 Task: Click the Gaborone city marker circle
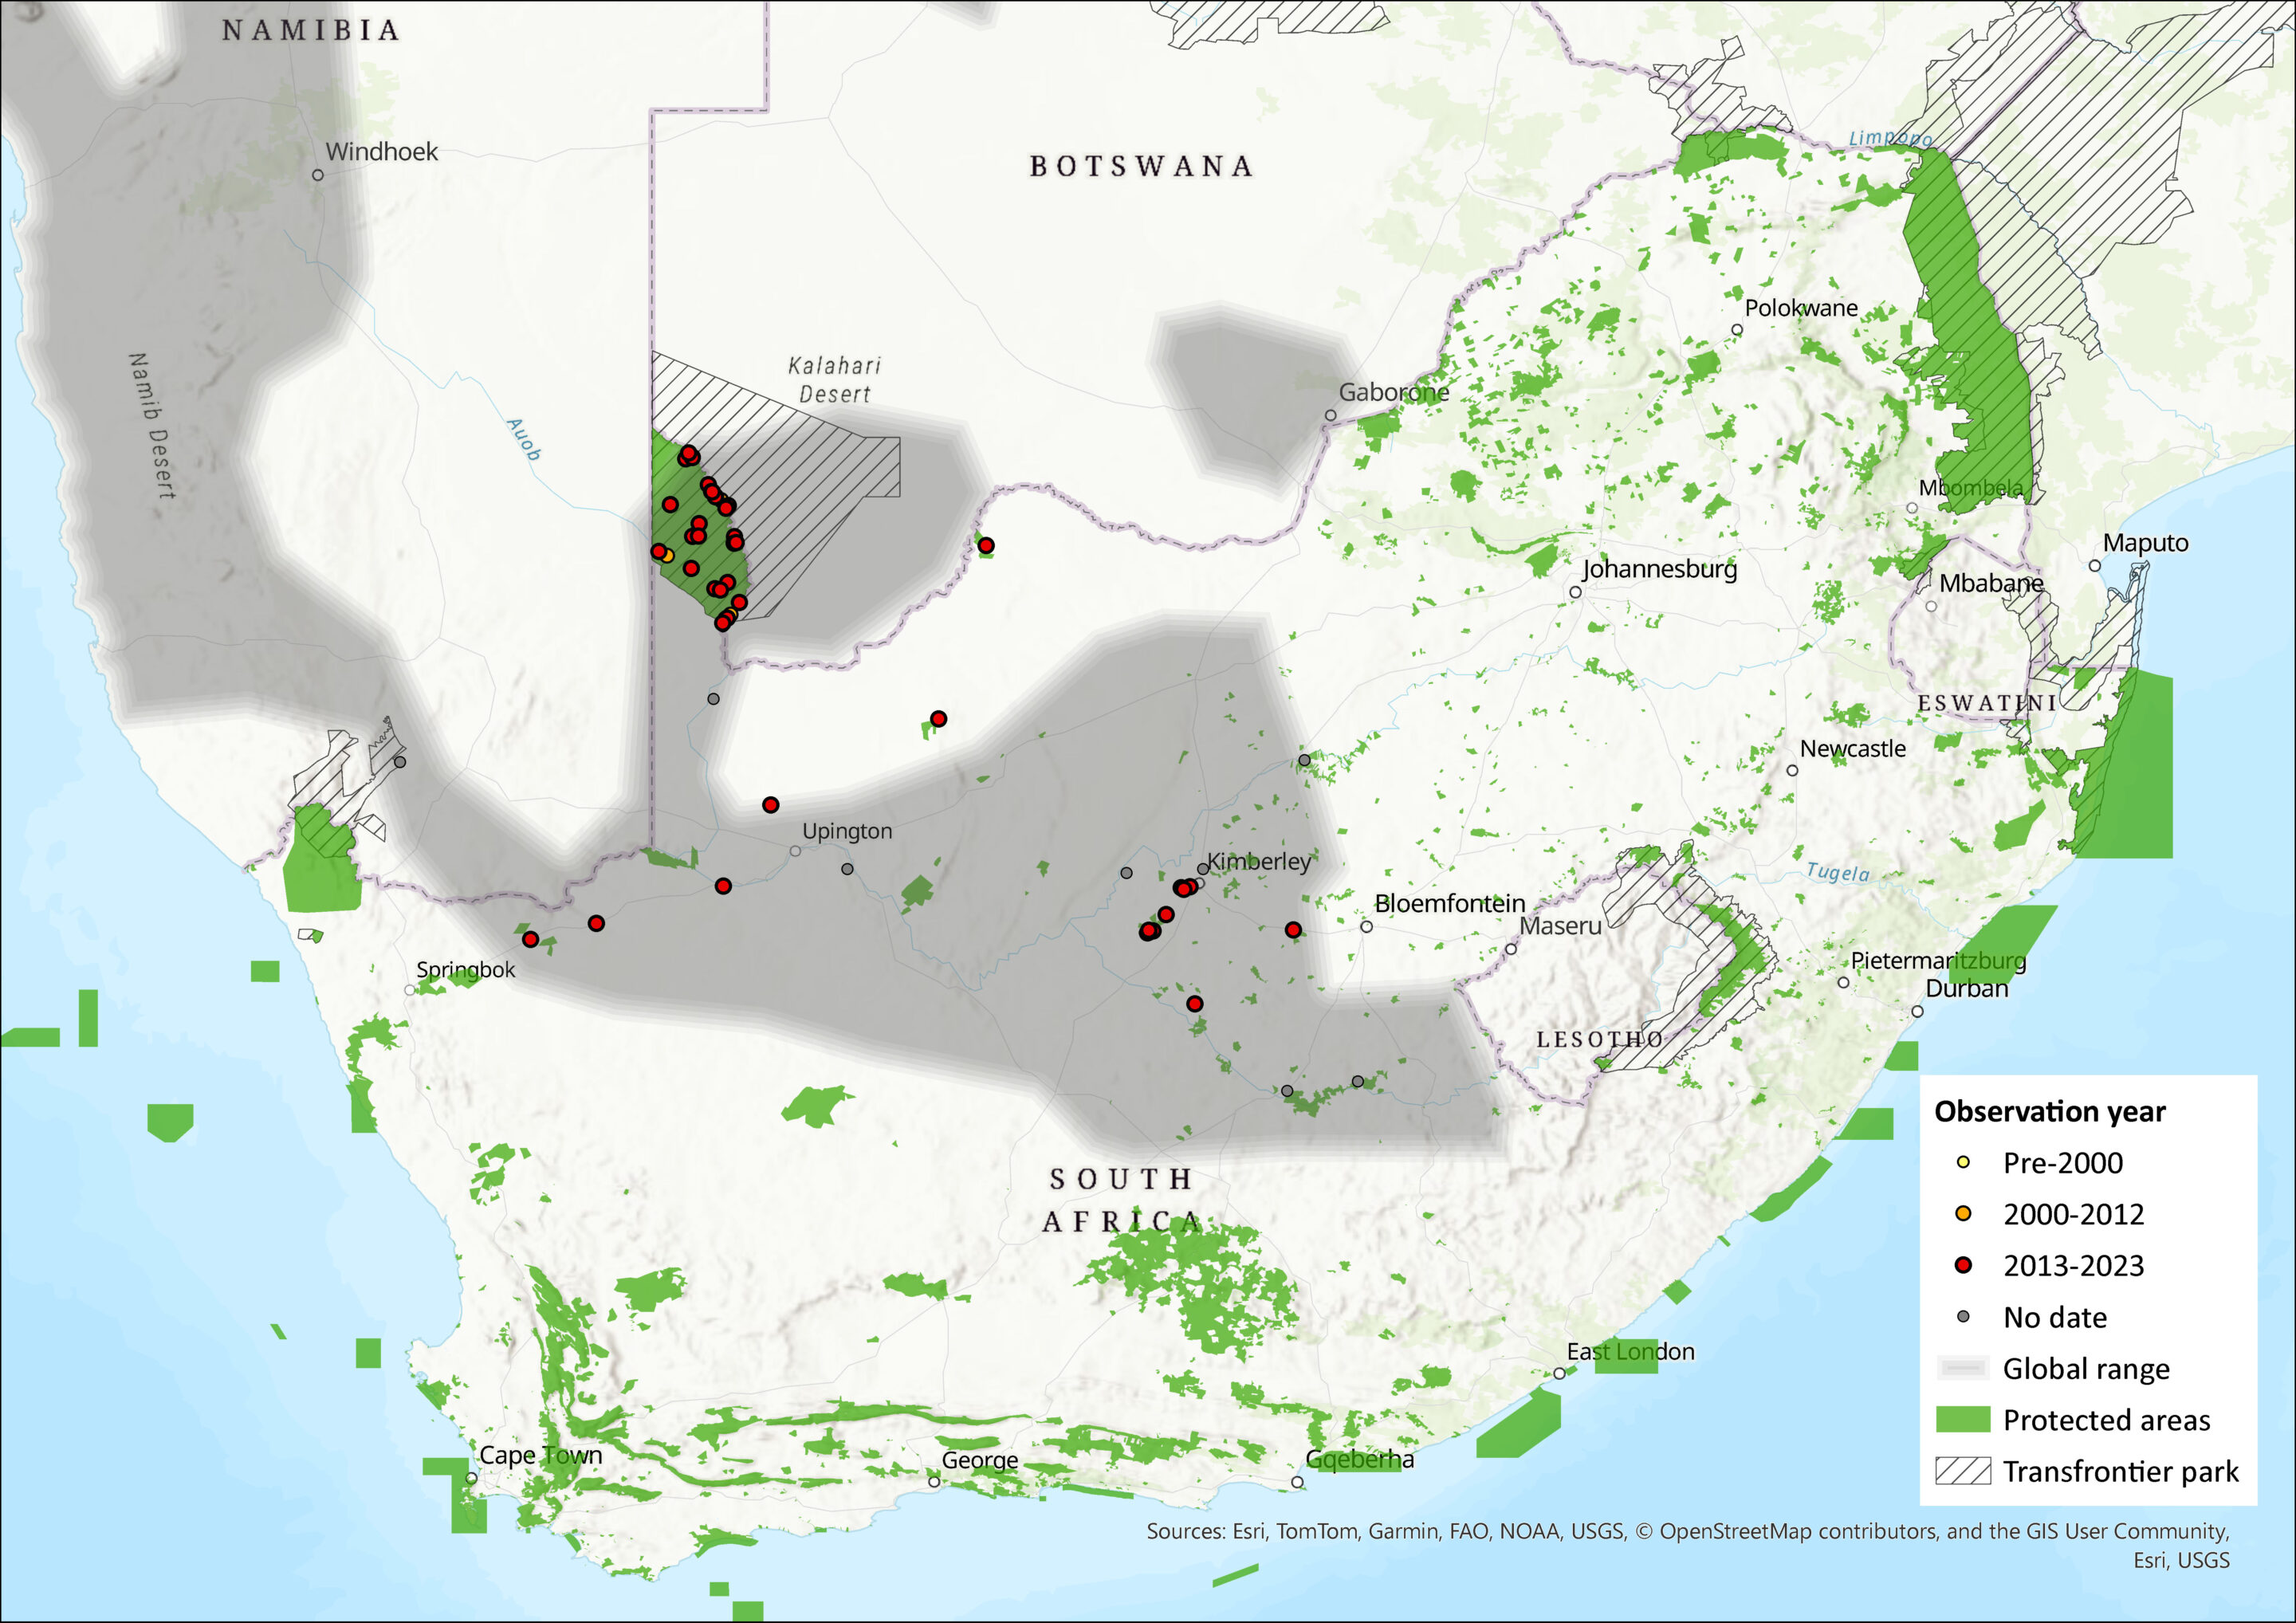(1330, 415)
